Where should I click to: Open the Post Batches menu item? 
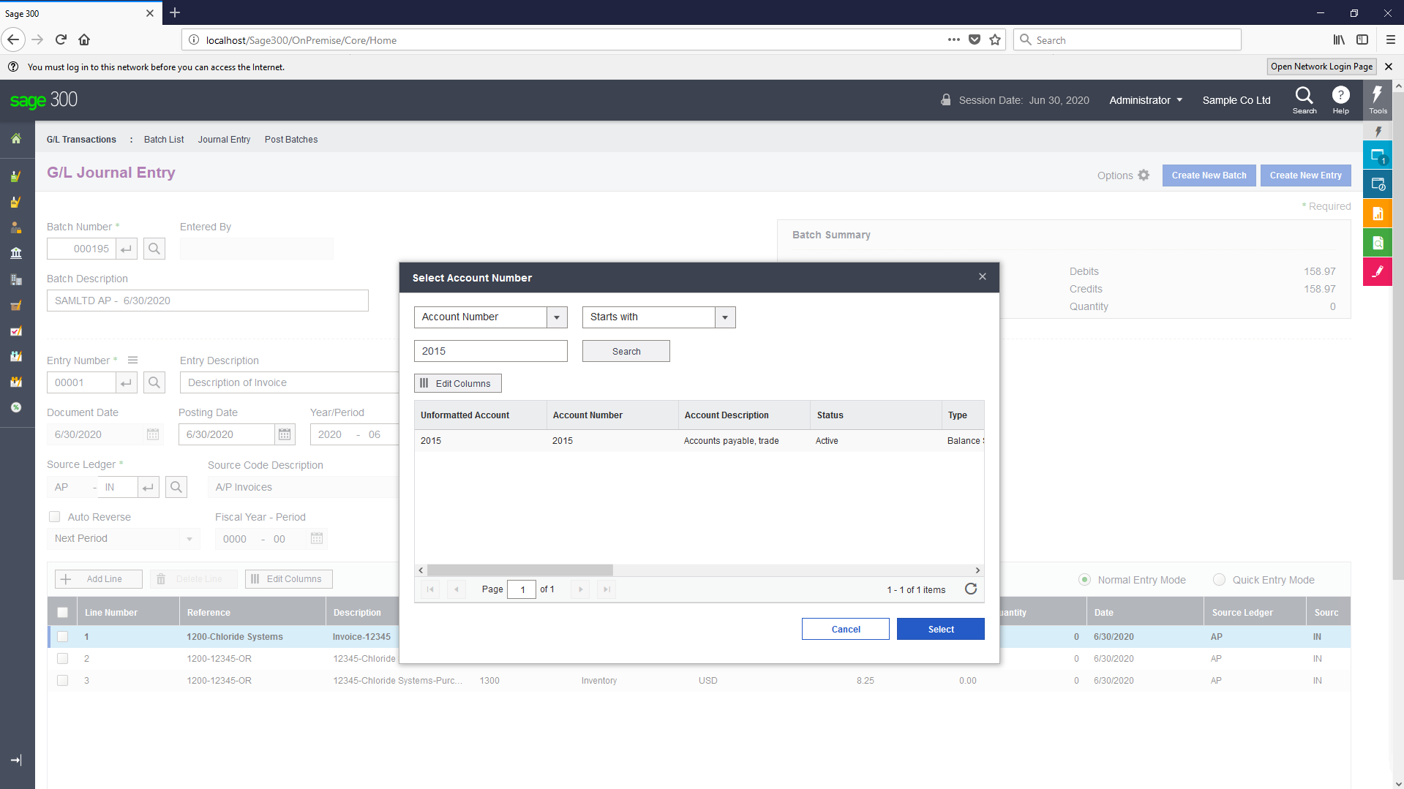291,140
